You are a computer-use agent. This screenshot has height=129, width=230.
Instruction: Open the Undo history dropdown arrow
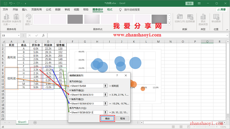[x=14, y=3]
